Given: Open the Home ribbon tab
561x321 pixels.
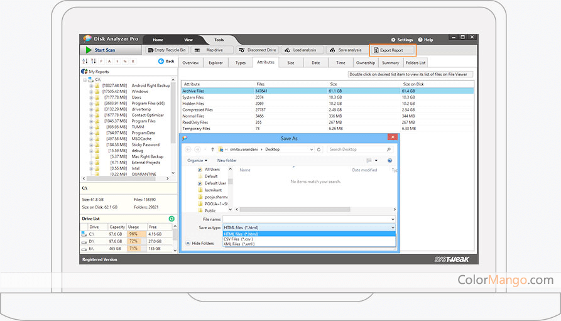Looking at the screenshot, I should (x=158, y=40).
